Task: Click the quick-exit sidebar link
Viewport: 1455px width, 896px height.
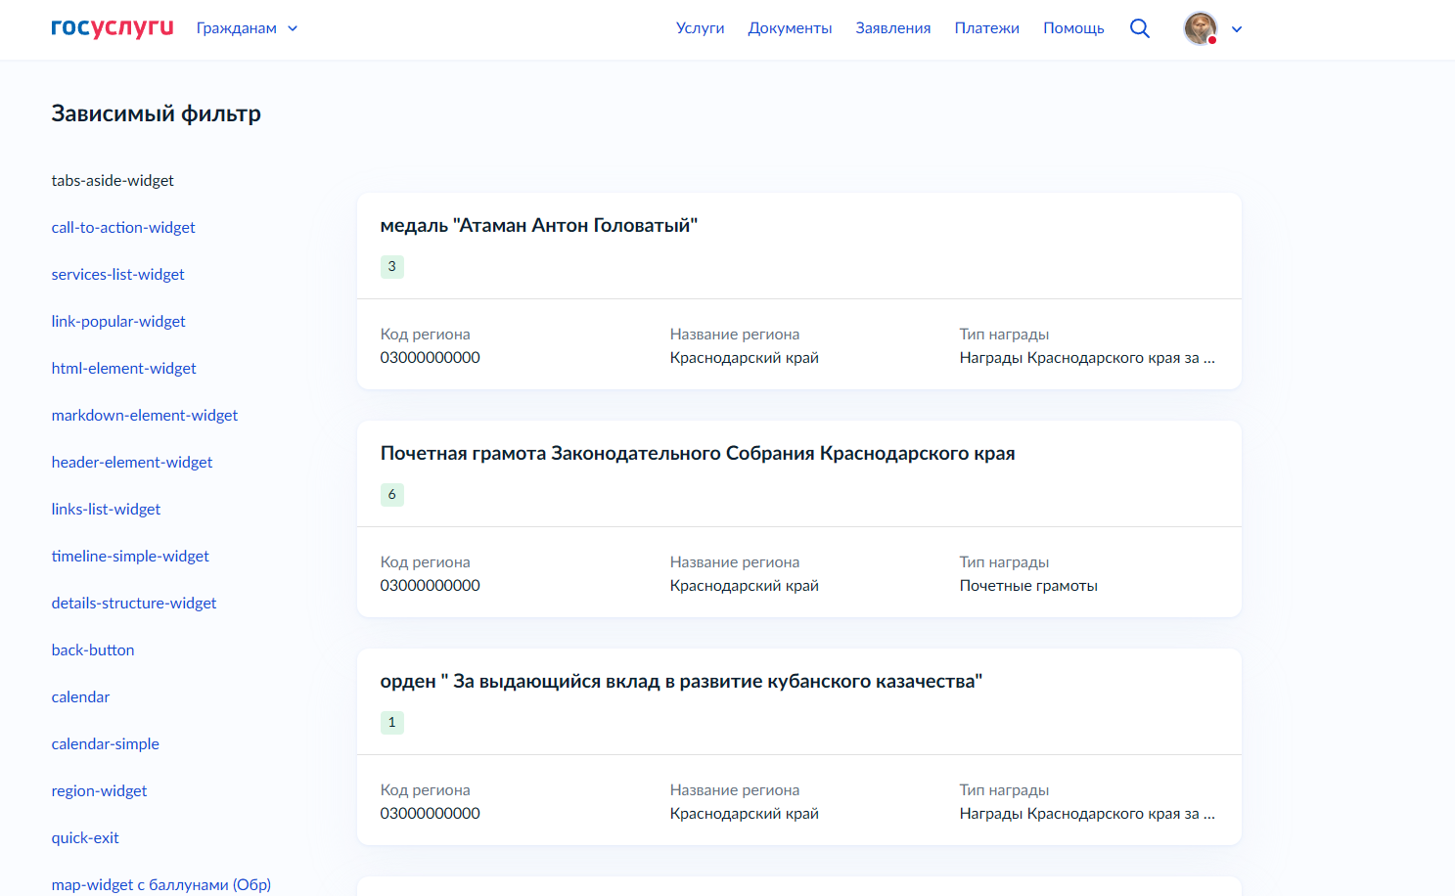Action: tap(85, 838)
